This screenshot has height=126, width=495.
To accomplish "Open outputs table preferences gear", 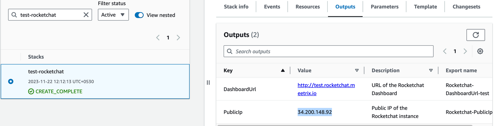I will point(480,51).
